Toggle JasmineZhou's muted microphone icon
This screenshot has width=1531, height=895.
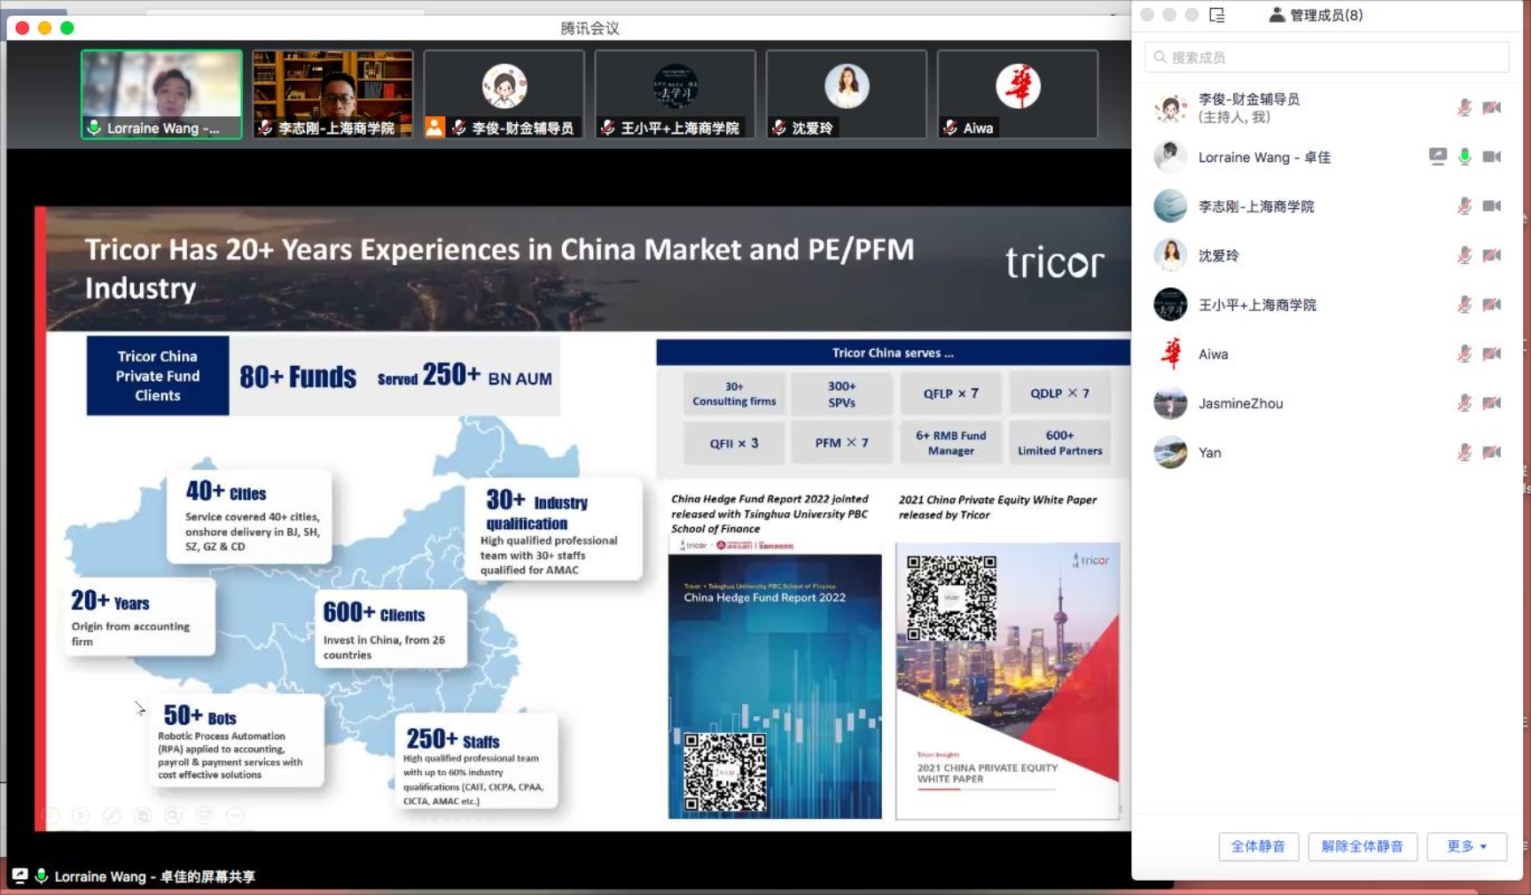(1465, 403)
